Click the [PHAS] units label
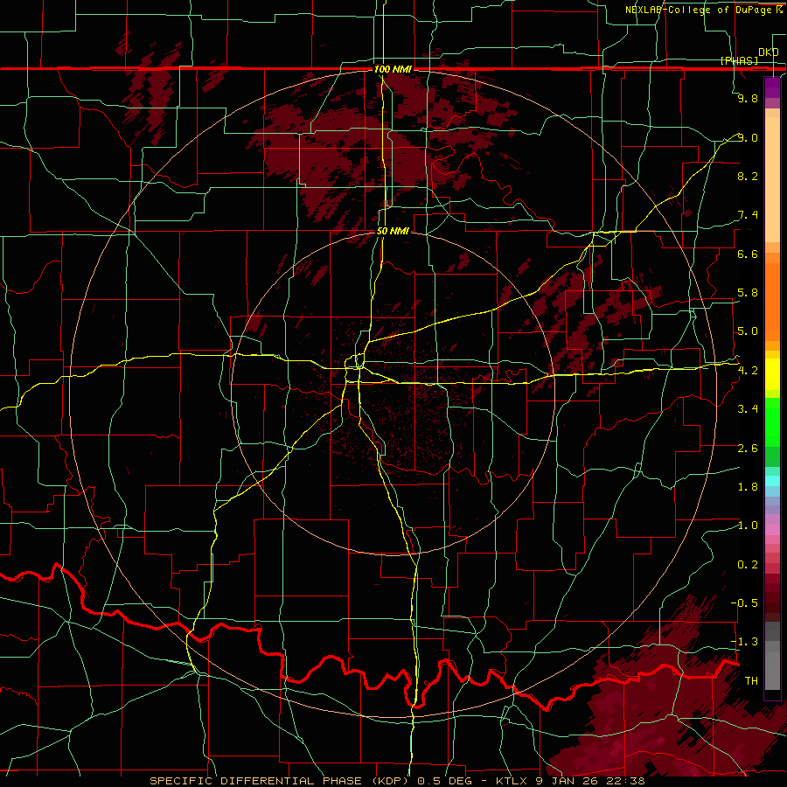The image size is (787, 787). [x=739, y=60]
